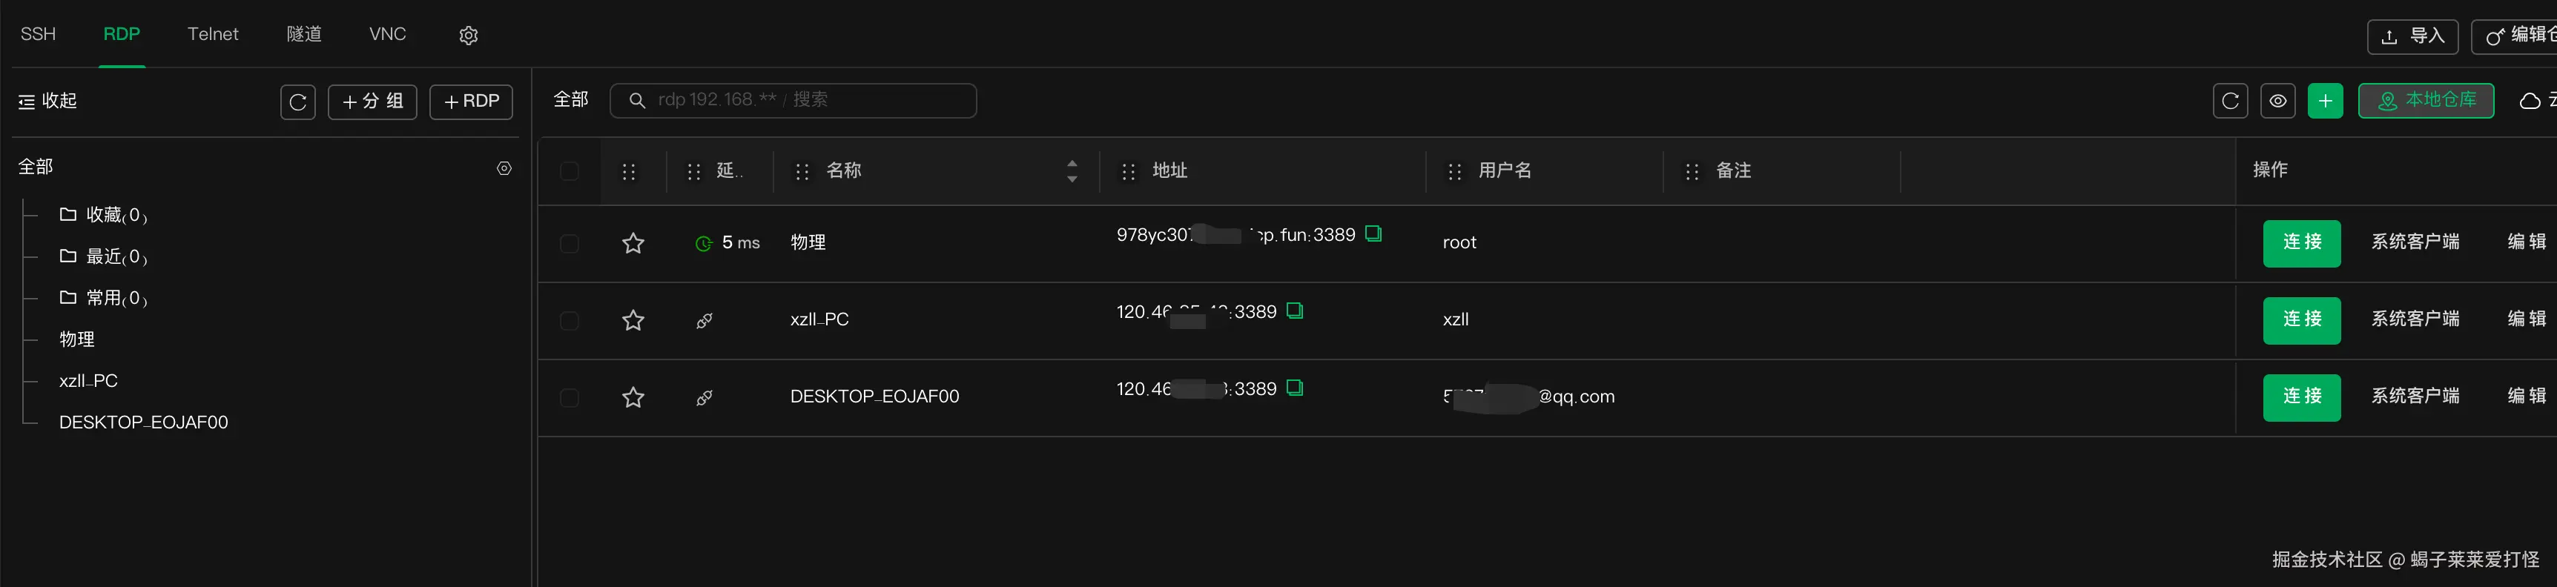
Task: Switch to the SSH tab
Action: coord(39,33)
